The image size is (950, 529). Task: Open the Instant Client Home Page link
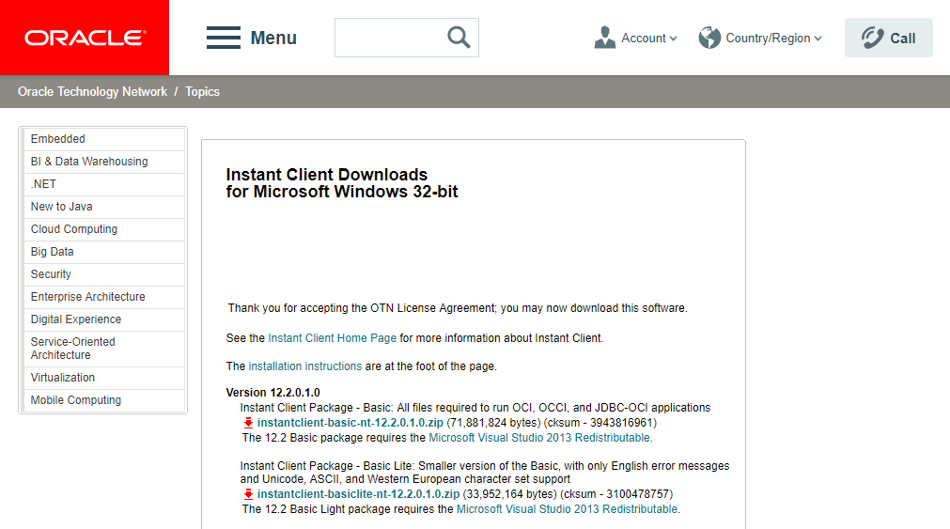[x=332, y=338]
